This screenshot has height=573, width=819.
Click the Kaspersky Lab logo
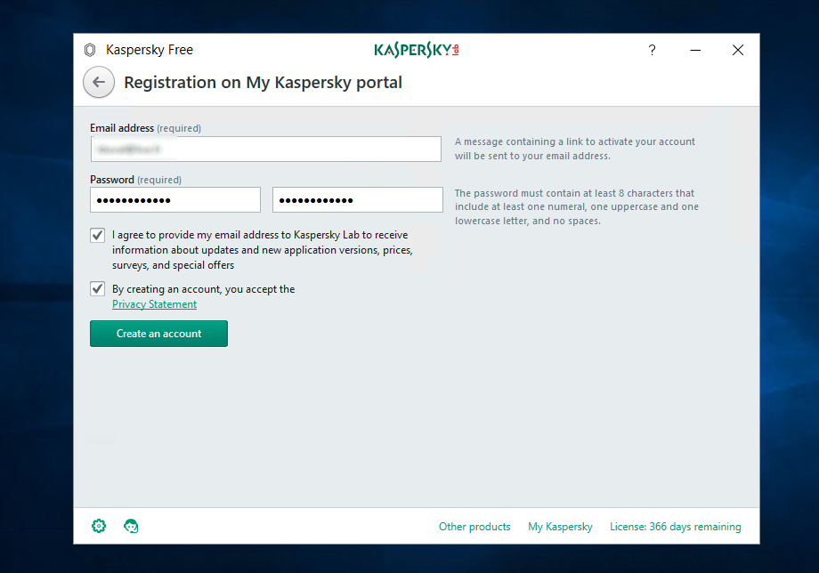(417, 50)
